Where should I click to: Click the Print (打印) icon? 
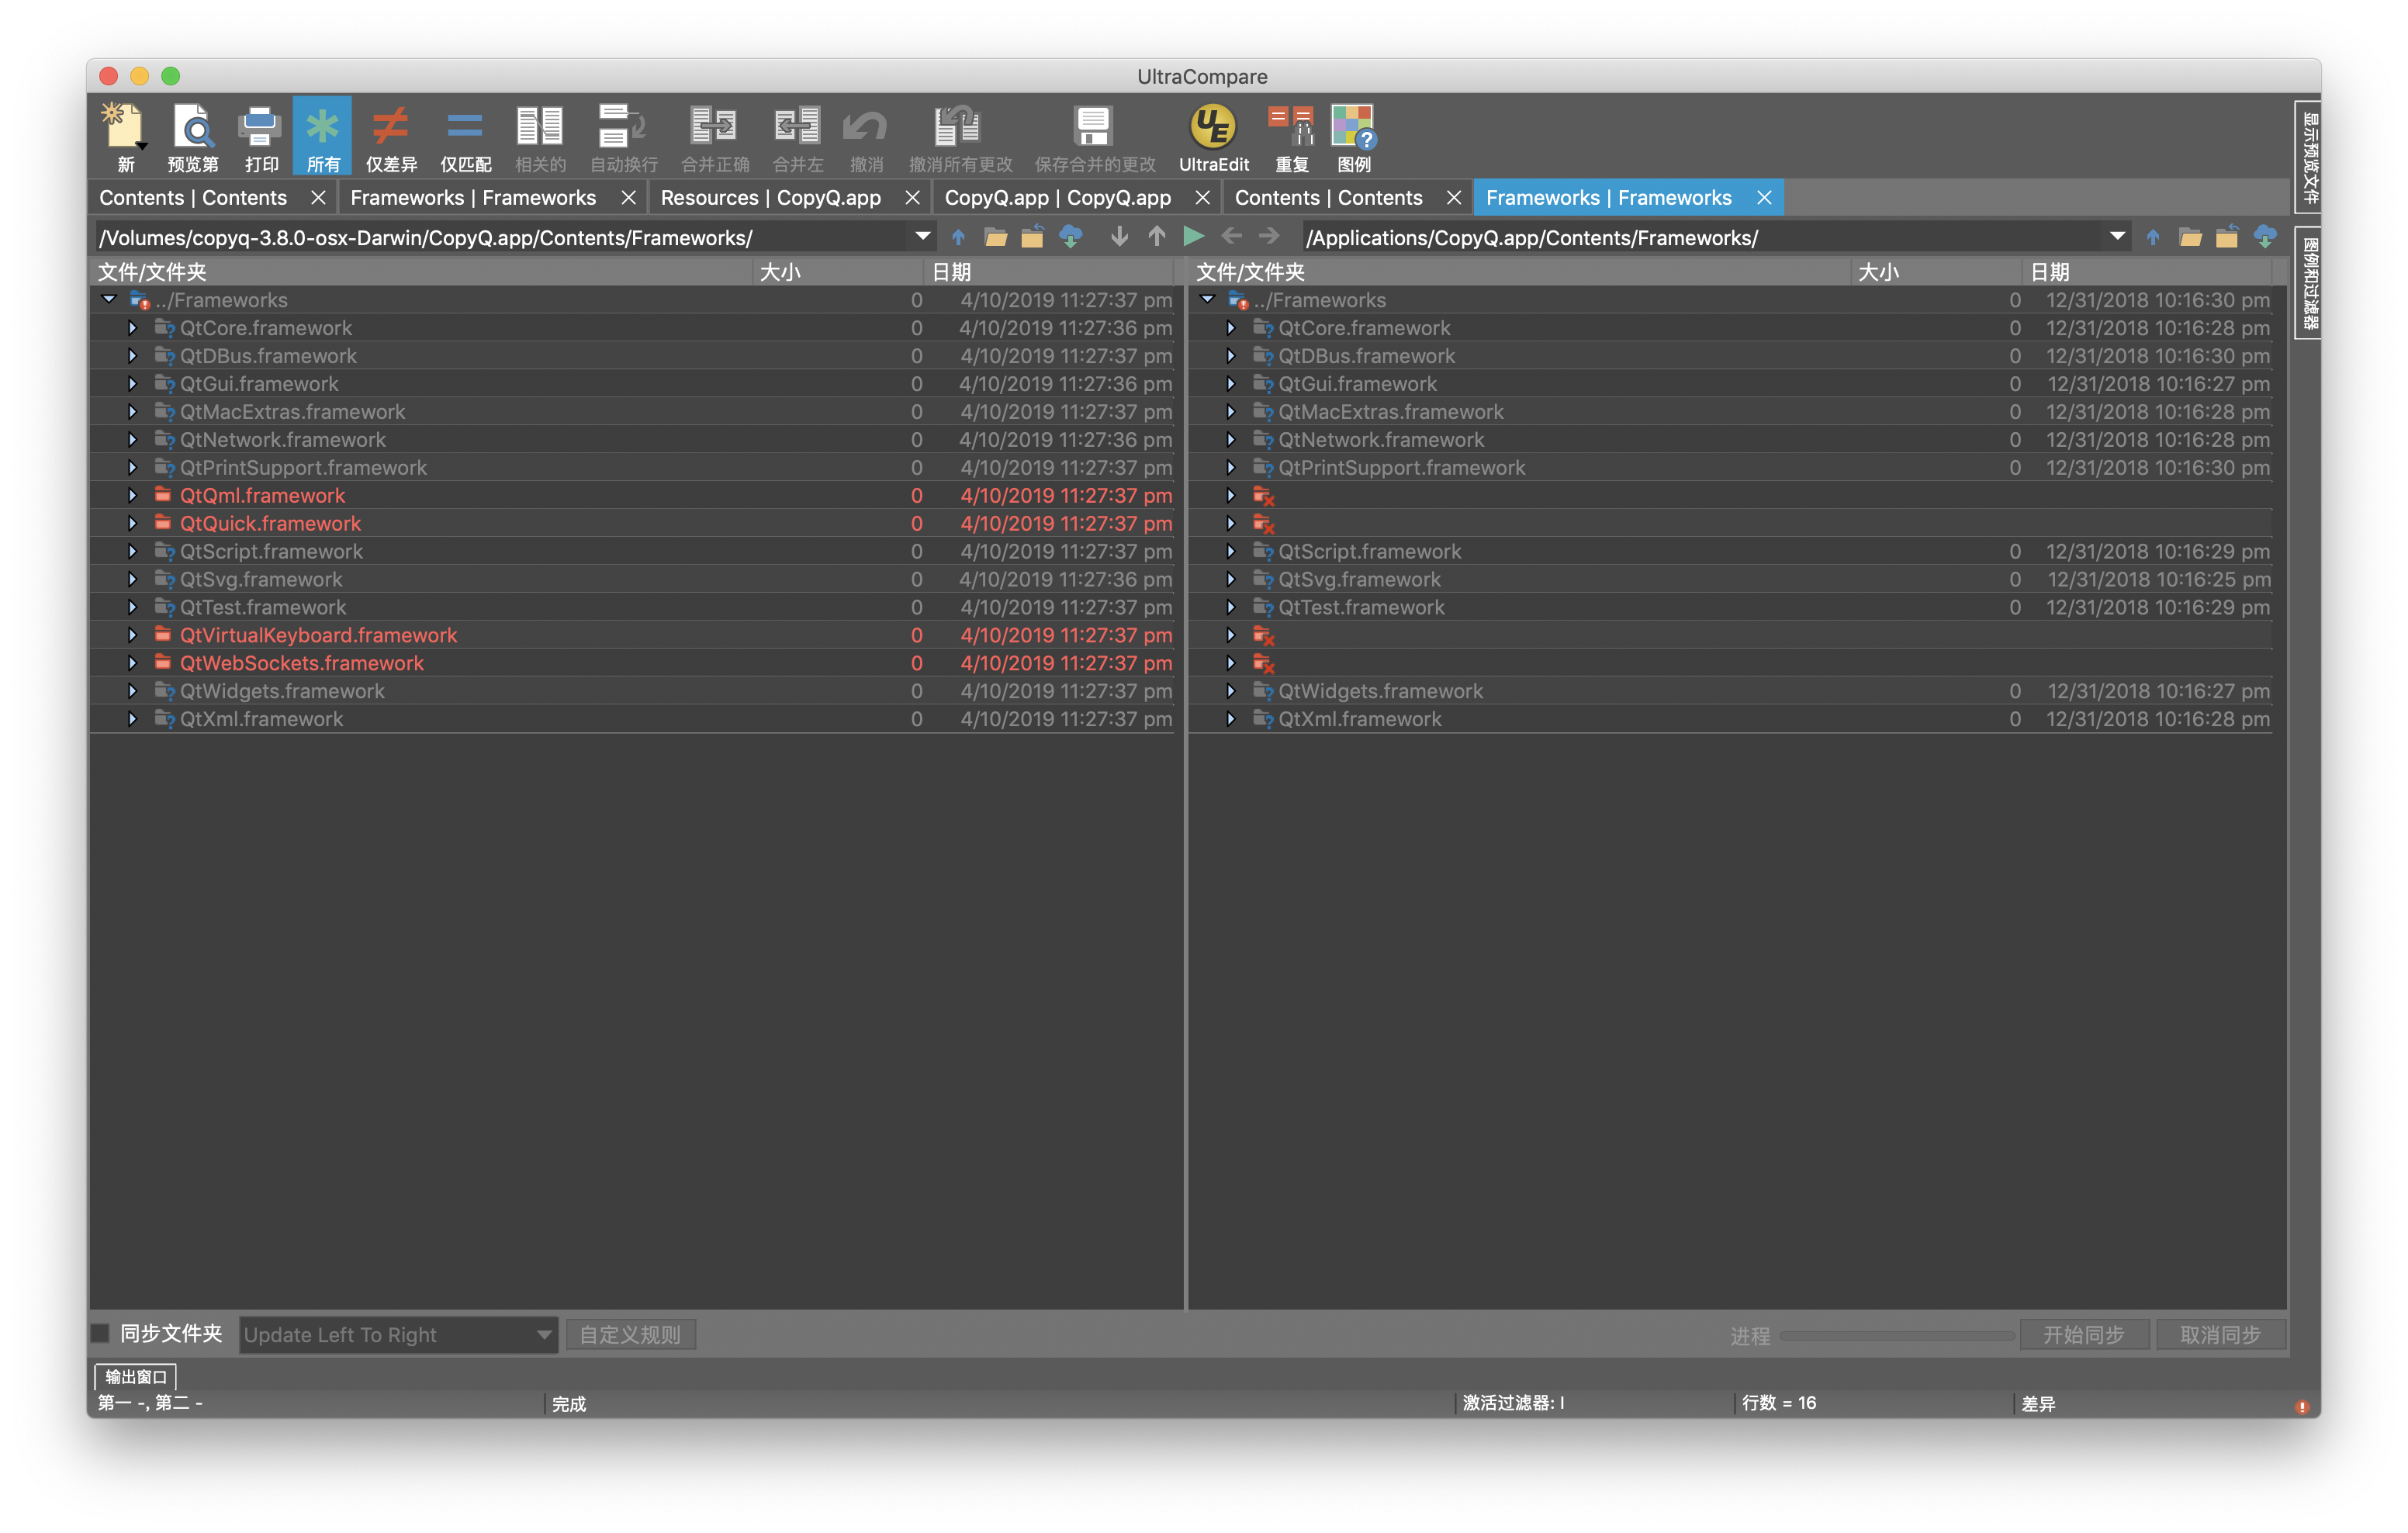(261, 137)
